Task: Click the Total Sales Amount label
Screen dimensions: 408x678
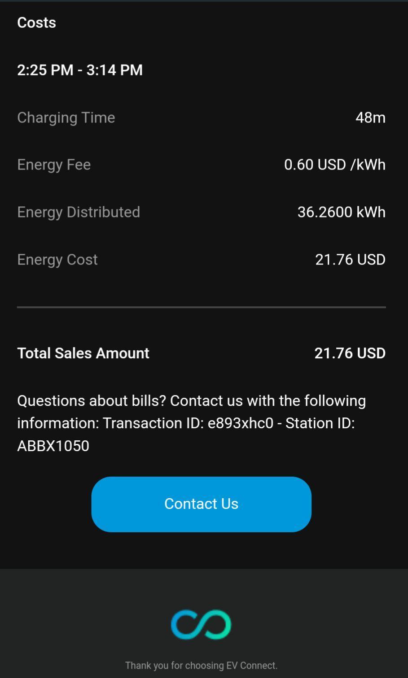Action: click(x=83, y=353)
